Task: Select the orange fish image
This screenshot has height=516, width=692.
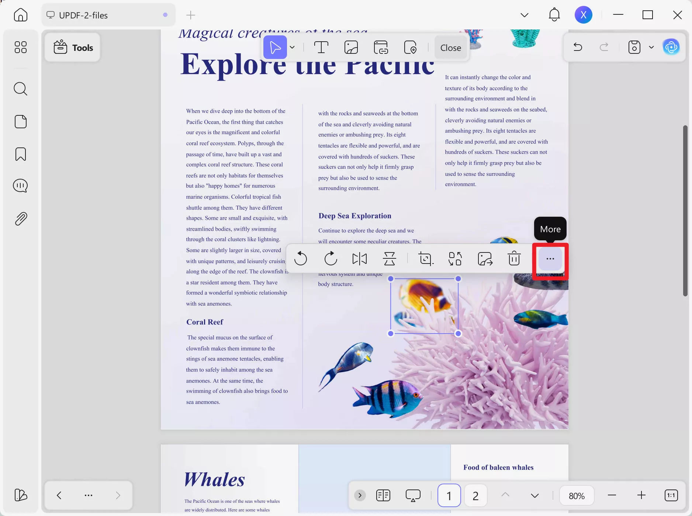Action: click(424, 306)
